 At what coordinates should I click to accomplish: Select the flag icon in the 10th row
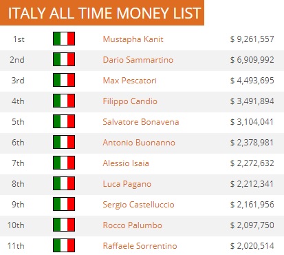tap(64, 225)
